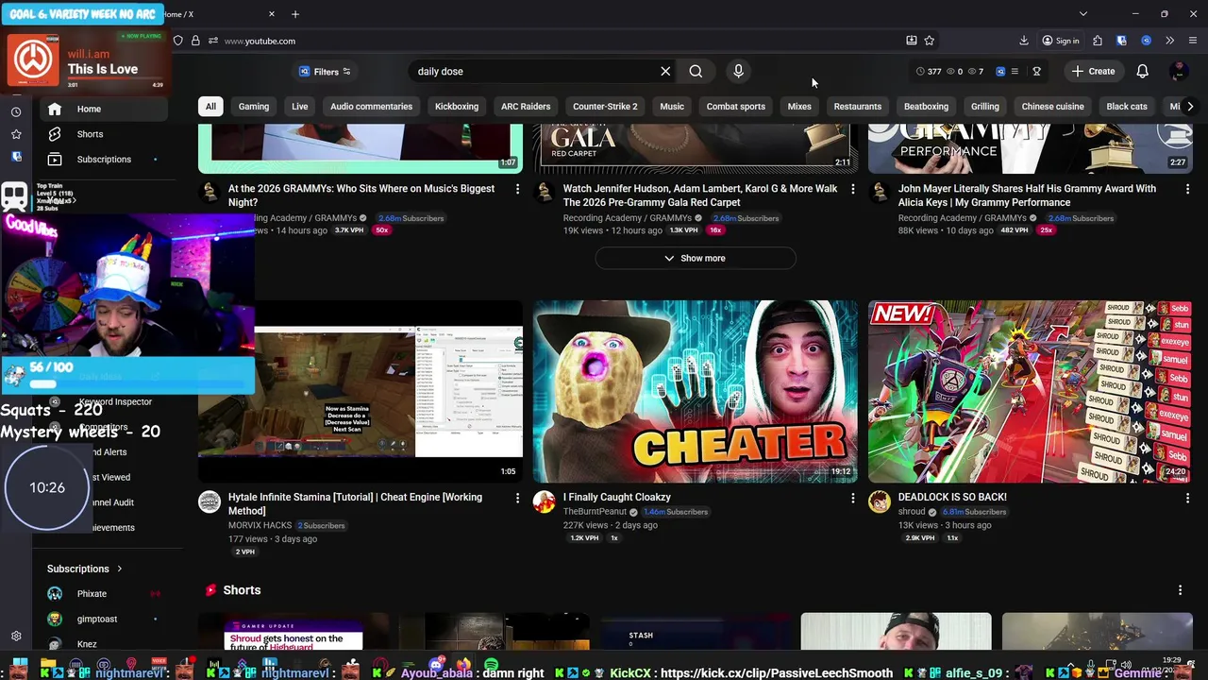1208x680 pixels.
Task: Open more options for I Finally Caught Cloakzy
Action: click(x=852, y=498)
